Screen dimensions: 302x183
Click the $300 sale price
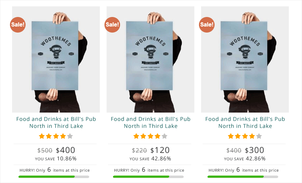pos(254,150)
